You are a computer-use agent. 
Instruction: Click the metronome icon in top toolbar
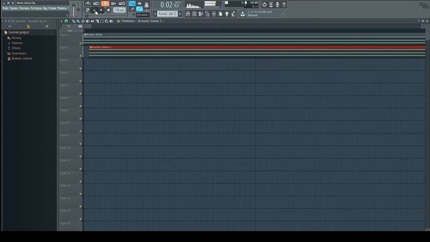click(x=88, y=3)
